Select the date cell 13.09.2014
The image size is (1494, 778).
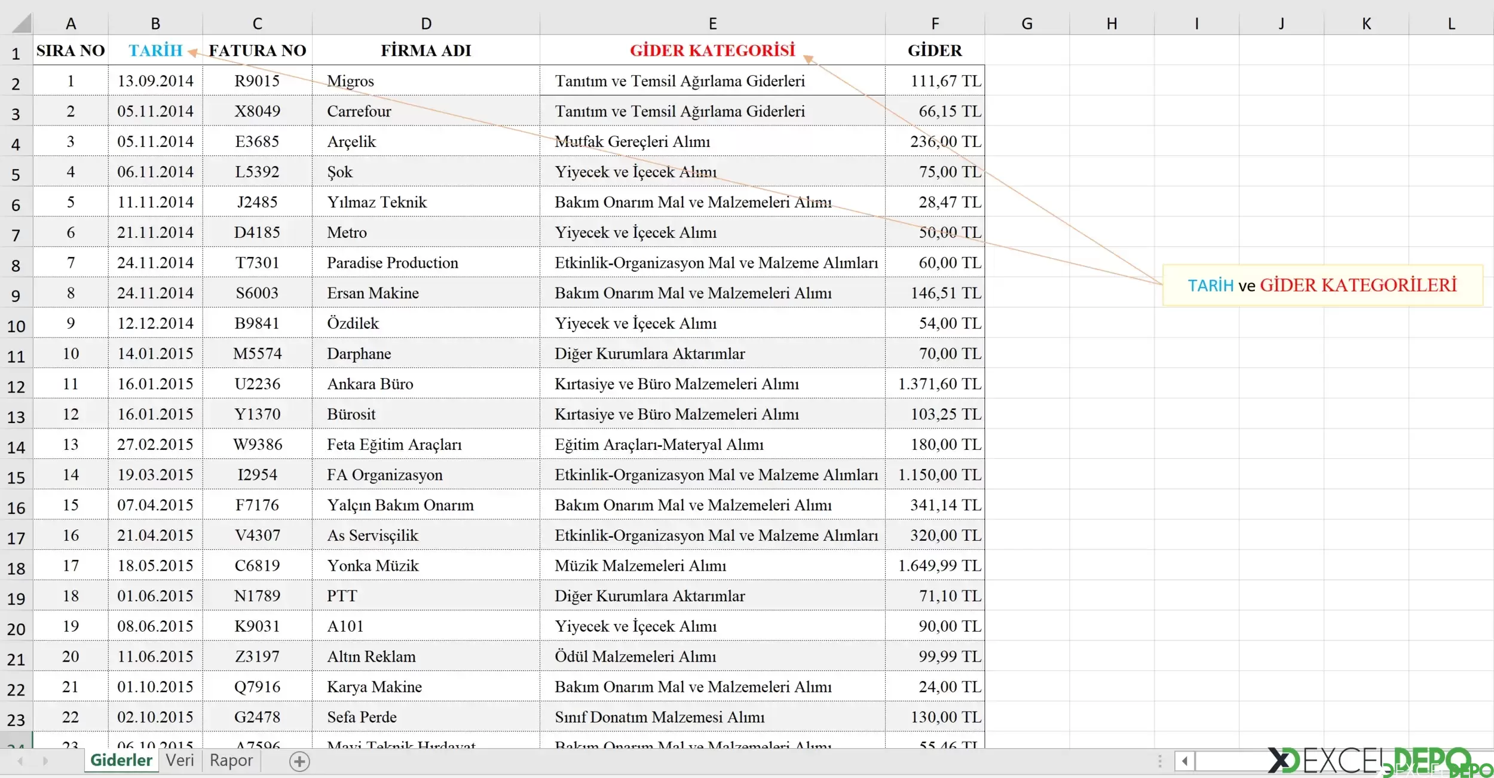(155, 81)
